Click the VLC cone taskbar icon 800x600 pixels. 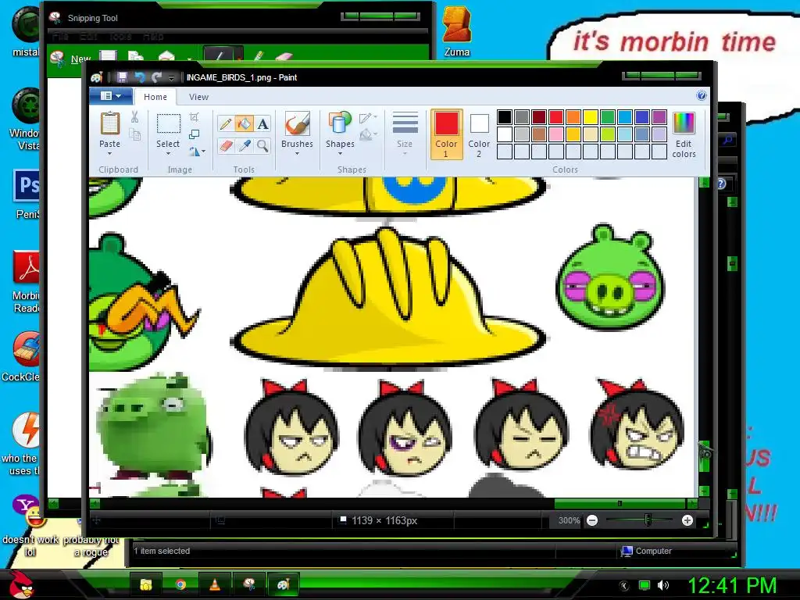coord(215,584)
